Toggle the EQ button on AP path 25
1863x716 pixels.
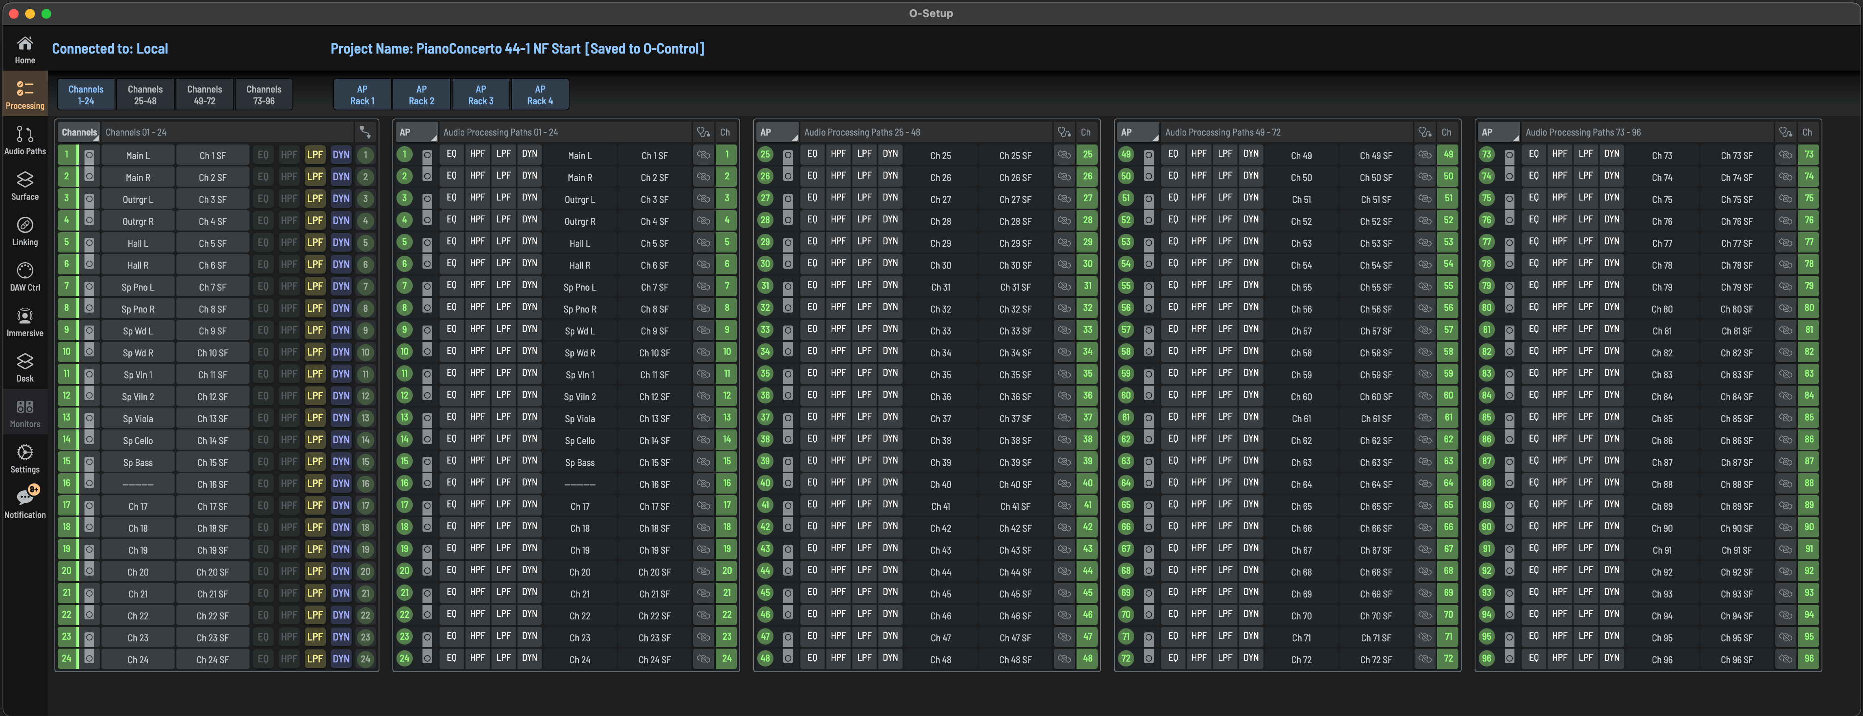pyautogui.click(x=812, y=154)
